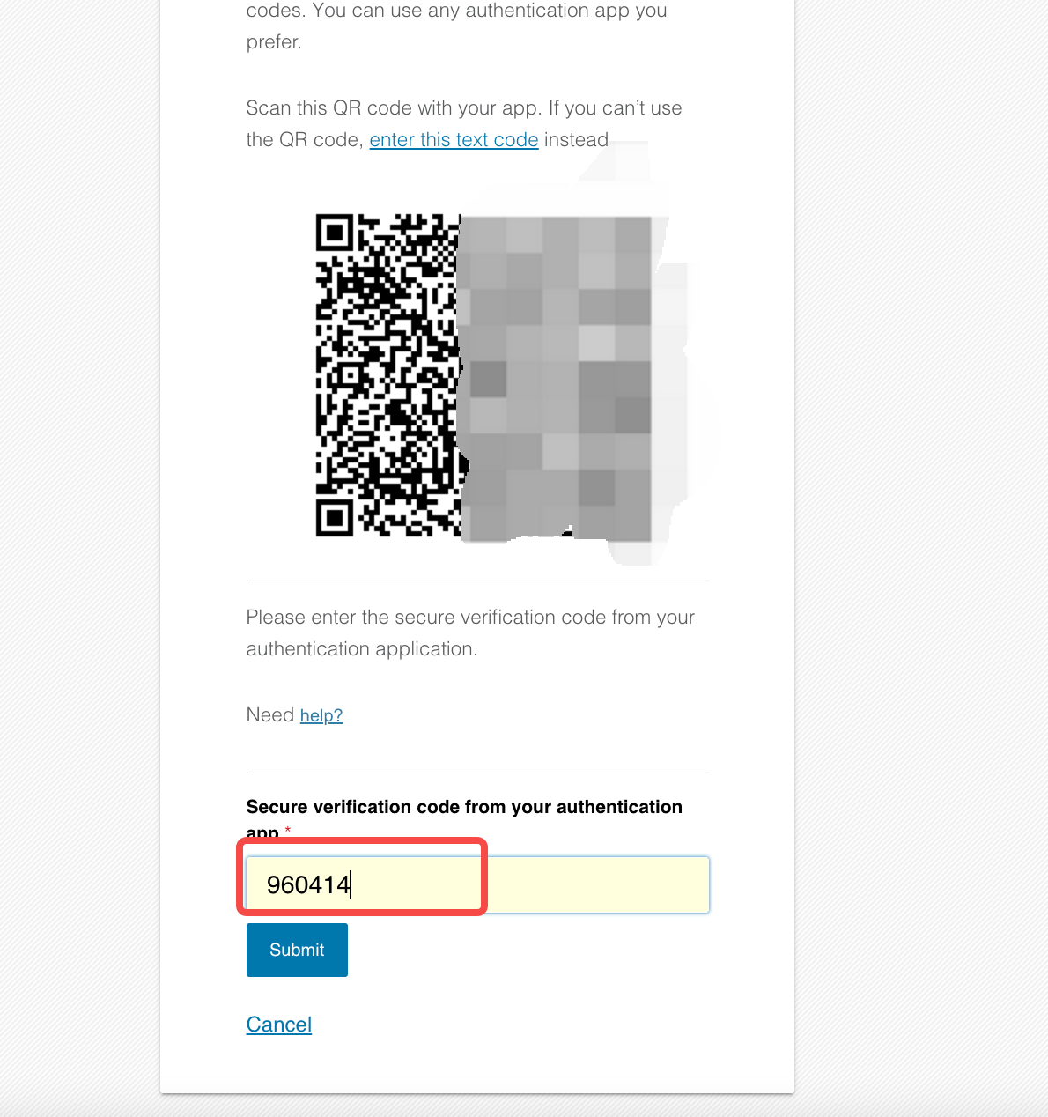
Task: Click the word 'Need' before help link
Action: (x=270, y=715)
